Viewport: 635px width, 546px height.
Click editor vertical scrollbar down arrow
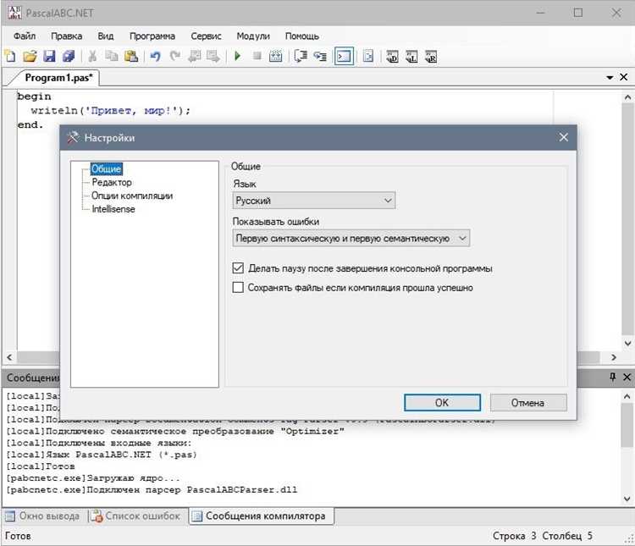627,343
